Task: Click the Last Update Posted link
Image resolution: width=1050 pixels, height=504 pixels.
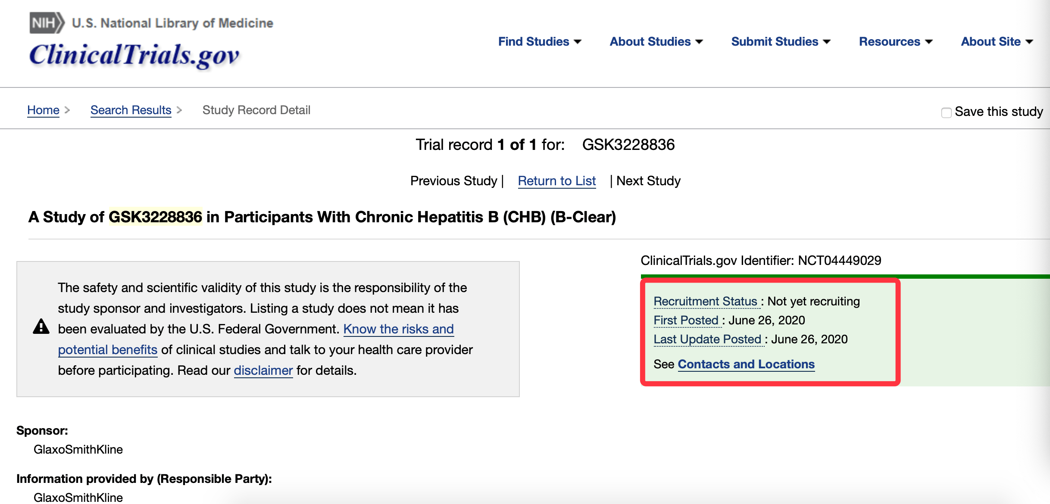Action: click(x=707, y=339)
